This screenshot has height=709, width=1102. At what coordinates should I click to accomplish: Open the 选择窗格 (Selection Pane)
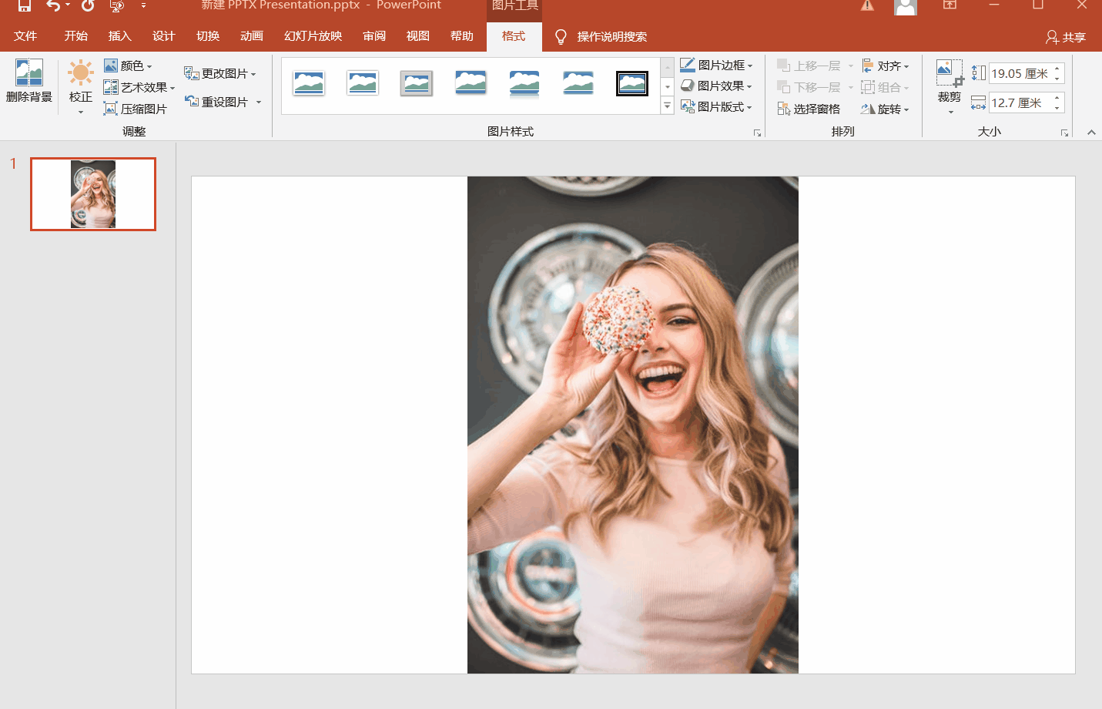coord(809,109)
